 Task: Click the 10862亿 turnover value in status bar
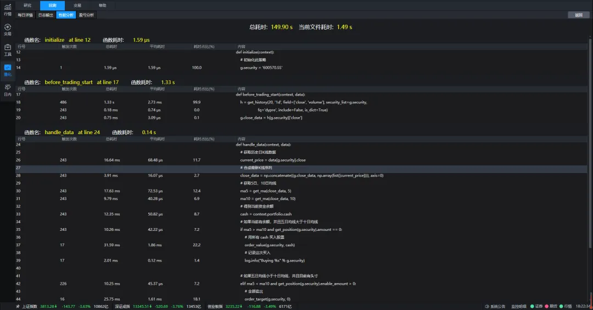(101, 307)
